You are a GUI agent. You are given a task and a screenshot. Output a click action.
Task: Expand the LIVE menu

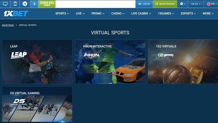click(x=80, y=13)
